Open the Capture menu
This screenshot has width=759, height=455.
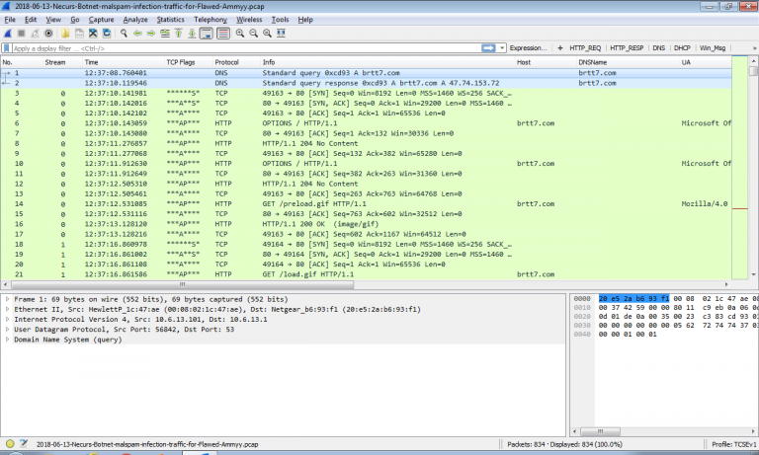(x=101, y=20)
